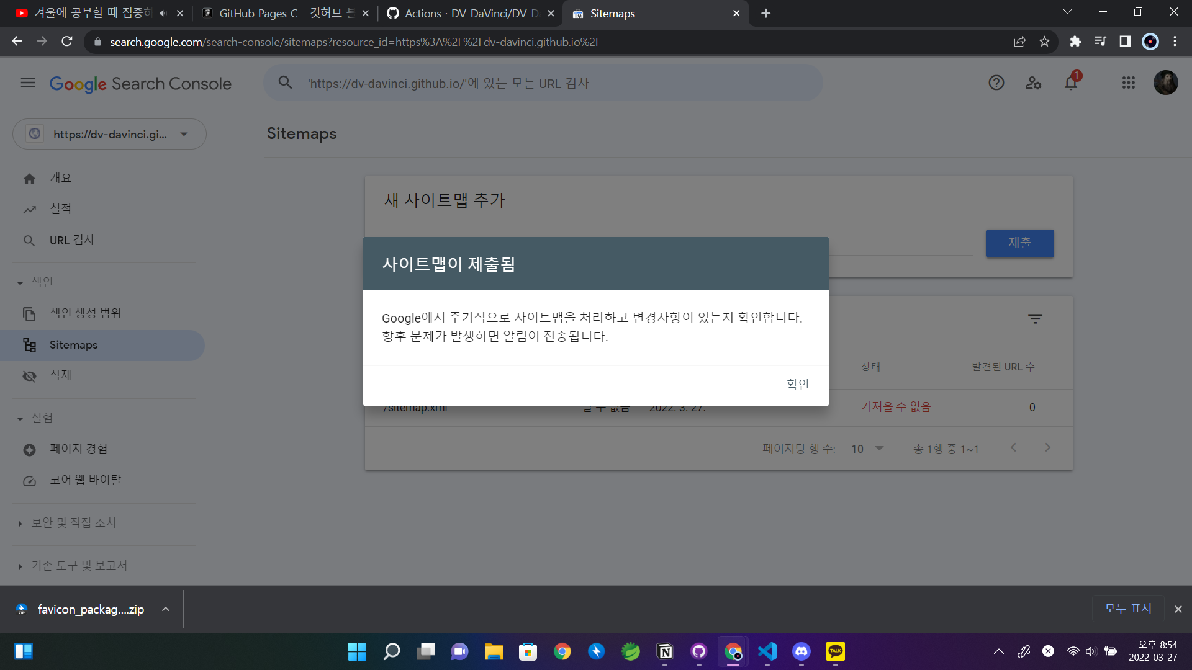Click 확인 to dismiss the dialog
1192x670 pixels.
[797, 384]
